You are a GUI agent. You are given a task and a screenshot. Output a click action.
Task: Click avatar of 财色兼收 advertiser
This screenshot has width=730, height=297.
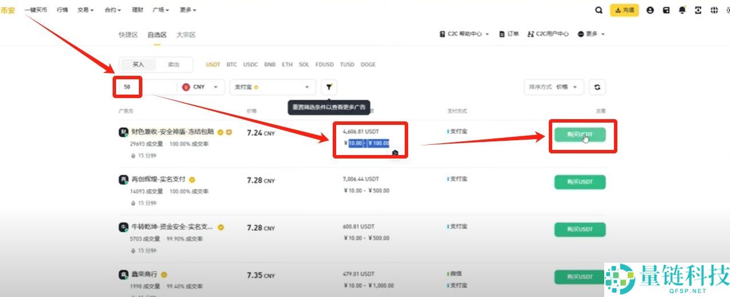click(x=123, y=132)
